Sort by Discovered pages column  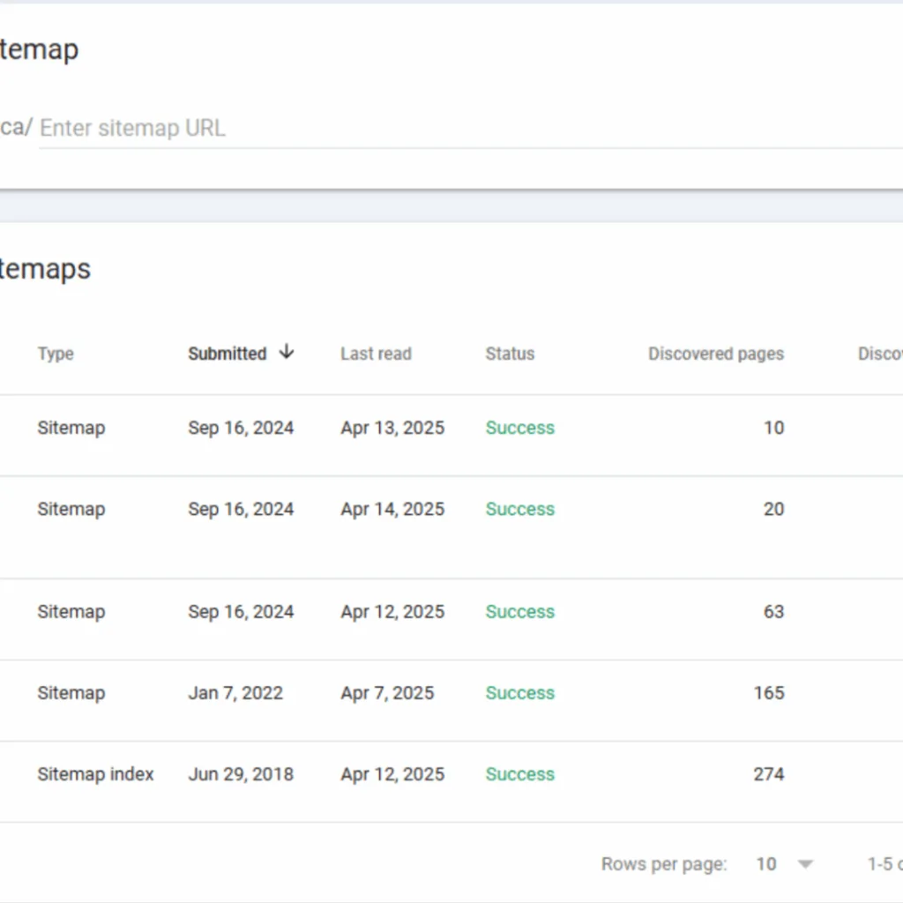tap(716, 354)
